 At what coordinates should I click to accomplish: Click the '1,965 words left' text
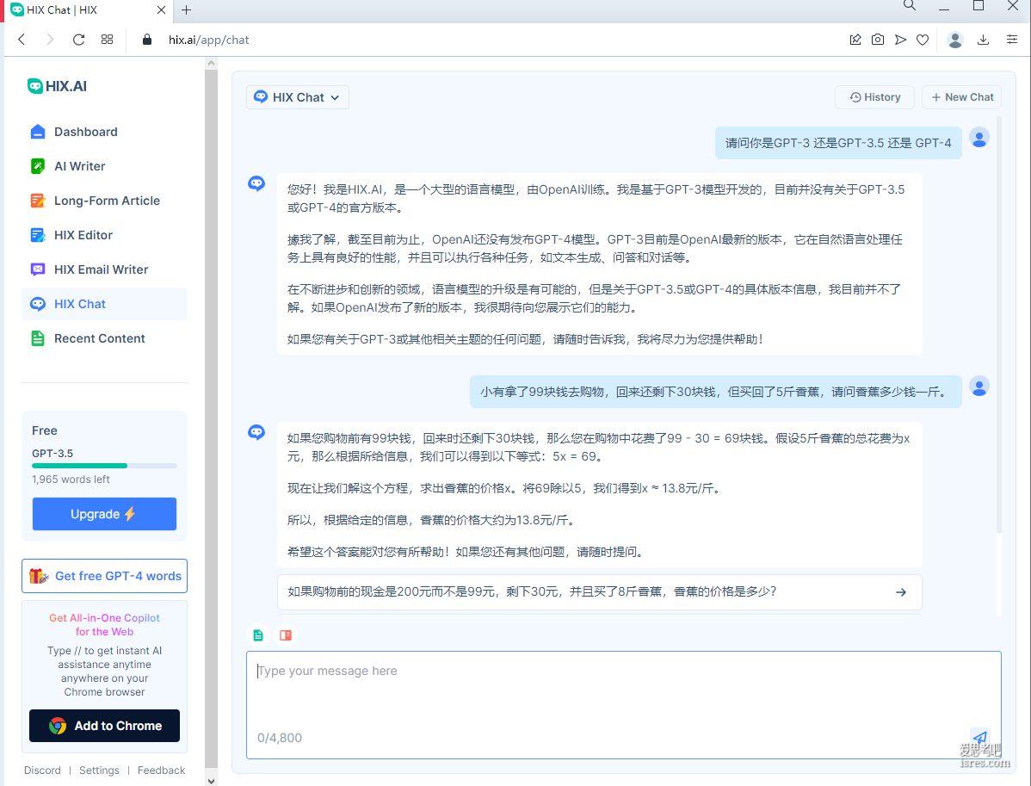click(71, 480)
